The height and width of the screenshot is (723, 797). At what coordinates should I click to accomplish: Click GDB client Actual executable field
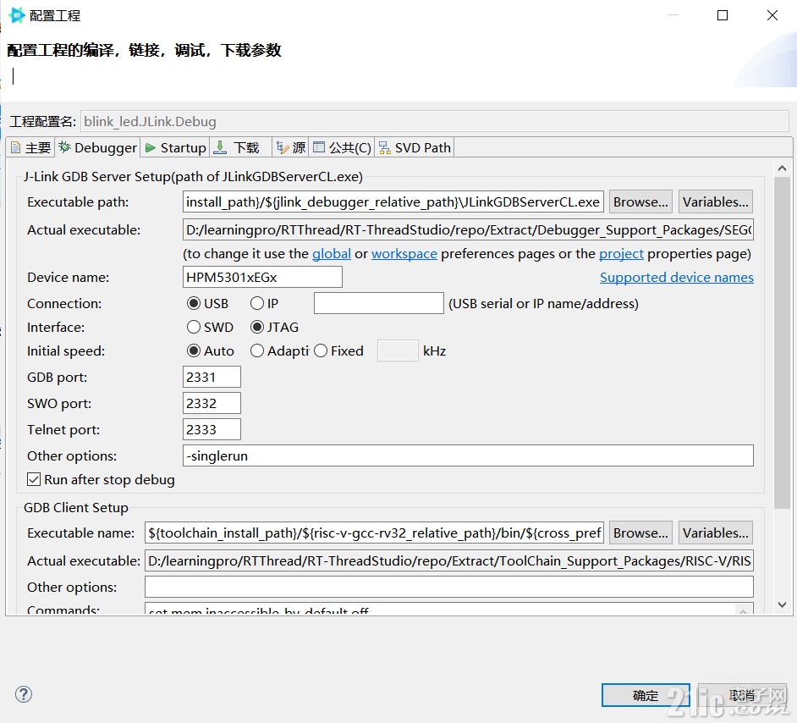click(448, 560)
